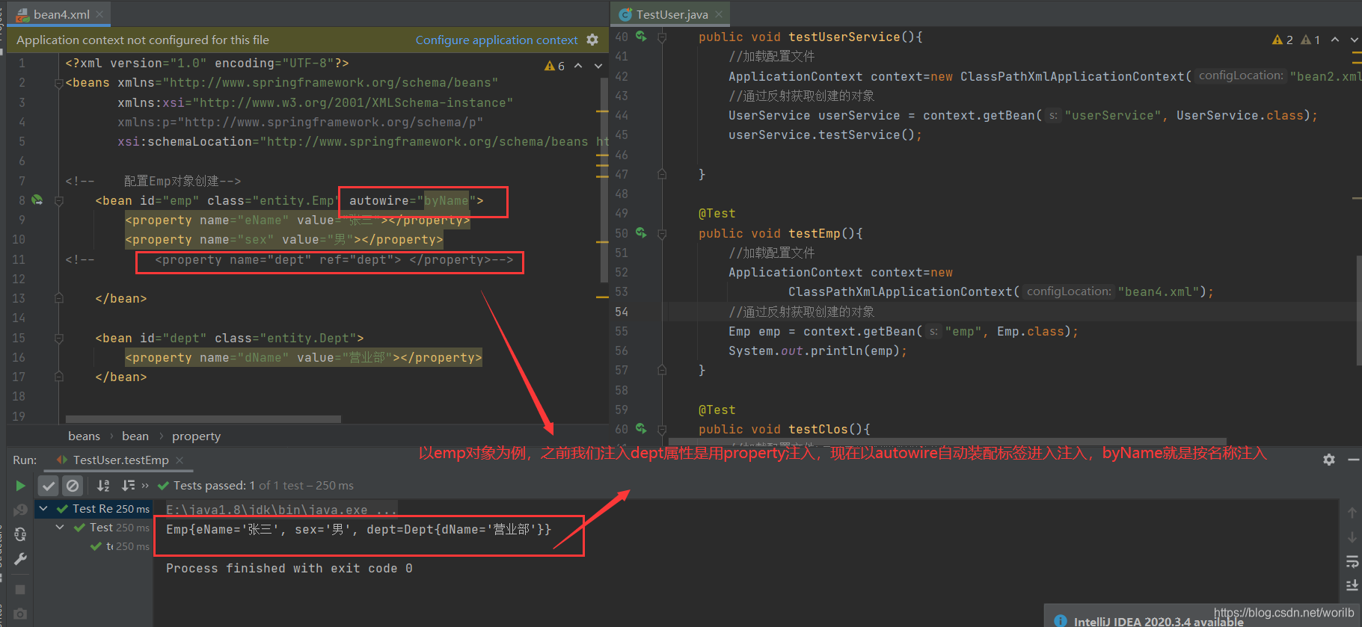Open application context gear settings
The width and height of the screenshot is (1362, 627).
[x=592, y=40]
